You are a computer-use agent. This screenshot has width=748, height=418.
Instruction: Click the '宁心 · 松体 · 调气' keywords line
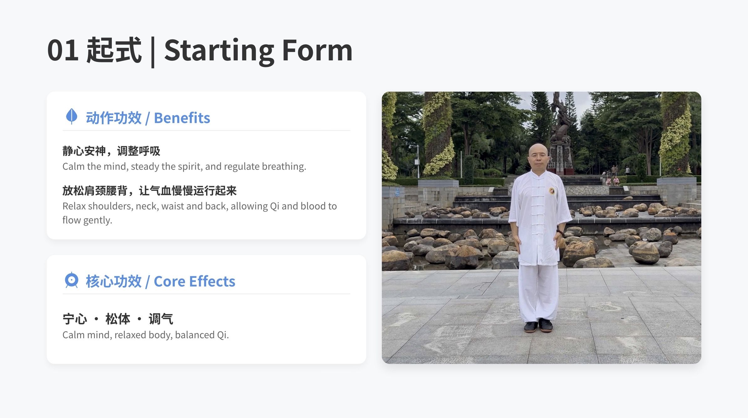coord(118,319)
